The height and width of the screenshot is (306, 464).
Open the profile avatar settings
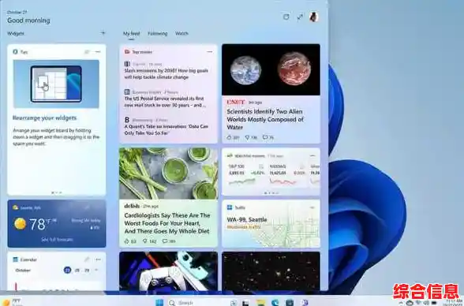[x=314, y=17]
